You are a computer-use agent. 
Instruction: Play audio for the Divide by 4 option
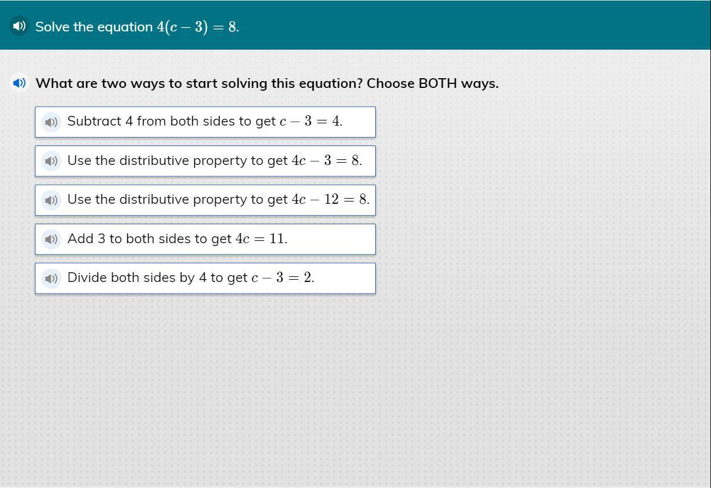(51, 278)
